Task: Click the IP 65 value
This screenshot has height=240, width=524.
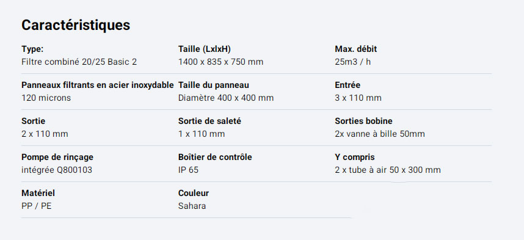Action: click(x=188, y=170)
